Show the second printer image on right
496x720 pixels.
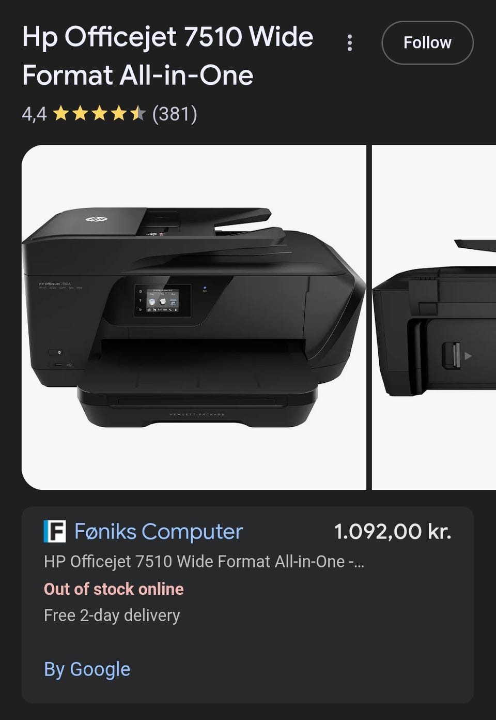[434, 318]
